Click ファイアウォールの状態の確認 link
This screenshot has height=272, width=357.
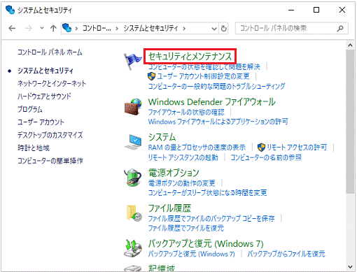186,112
